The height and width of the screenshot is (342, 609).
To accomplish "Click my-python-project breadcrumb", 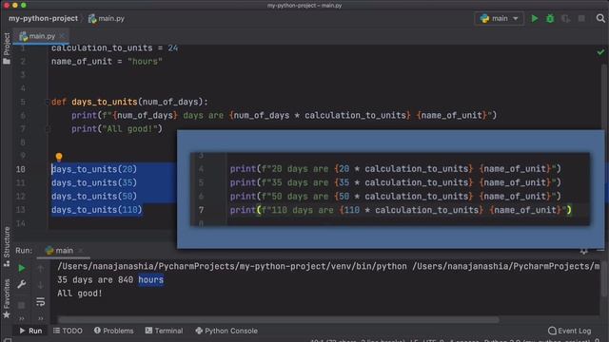I will tap(43, 18).
